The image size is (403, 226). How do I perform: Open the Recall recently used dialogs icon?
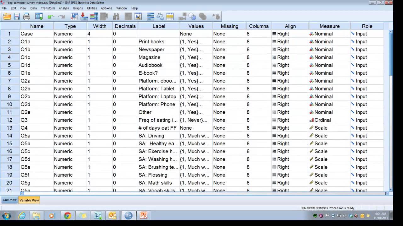pos(39,17)
